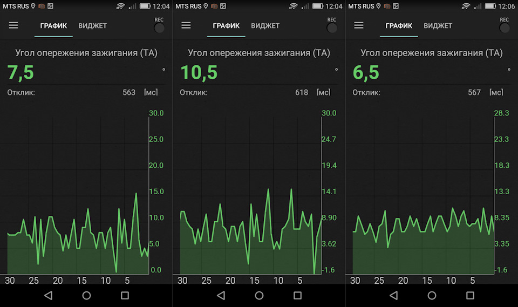Screen dimensions: 518x307
Task: Tap recent apps square under the 6,5 screen
Action: (470, 296)
